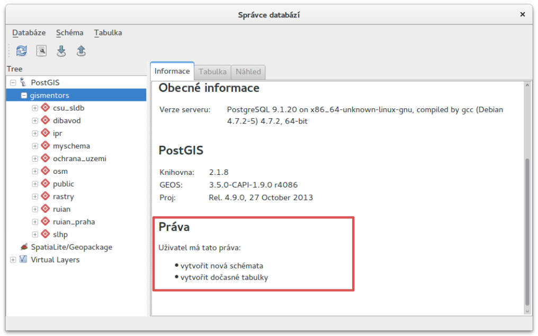Click the Export to file up-arrow icon
The image size is (538, 336).
[81, 51]
